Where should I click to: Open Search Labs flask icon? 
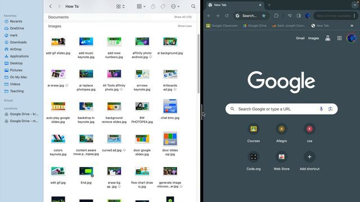(x=327, y=38)
